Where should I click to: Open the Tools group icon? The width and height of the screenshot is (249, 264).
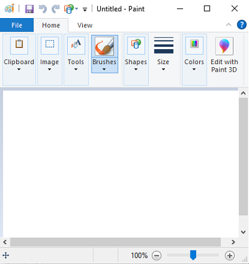(76, 45)
